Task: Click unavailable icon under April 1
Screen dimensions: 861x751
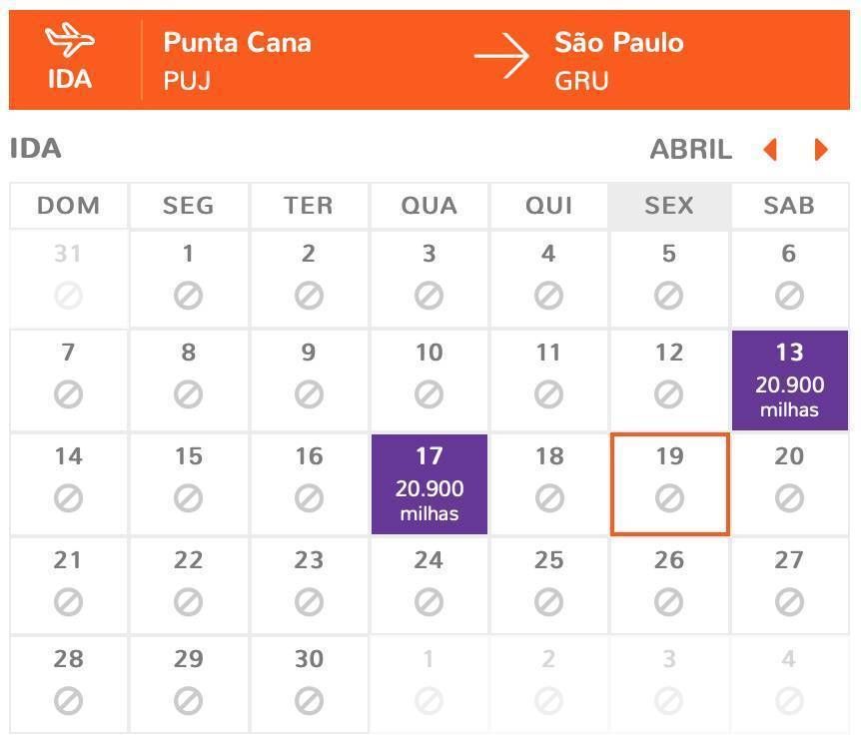Action: click(189, 296)
